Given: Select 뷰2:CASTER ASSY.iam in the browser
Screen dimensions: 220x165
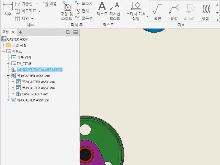Looking at the screenshot, I should click(x=38, y=82).
